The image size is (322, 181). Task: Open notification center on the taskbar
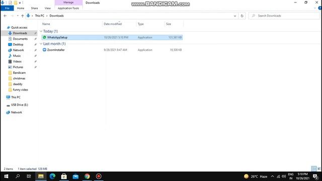click(x=315, y=176)
